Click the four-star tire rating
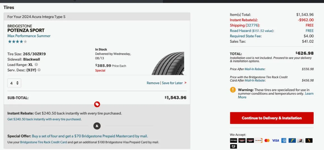 point(17,42)
